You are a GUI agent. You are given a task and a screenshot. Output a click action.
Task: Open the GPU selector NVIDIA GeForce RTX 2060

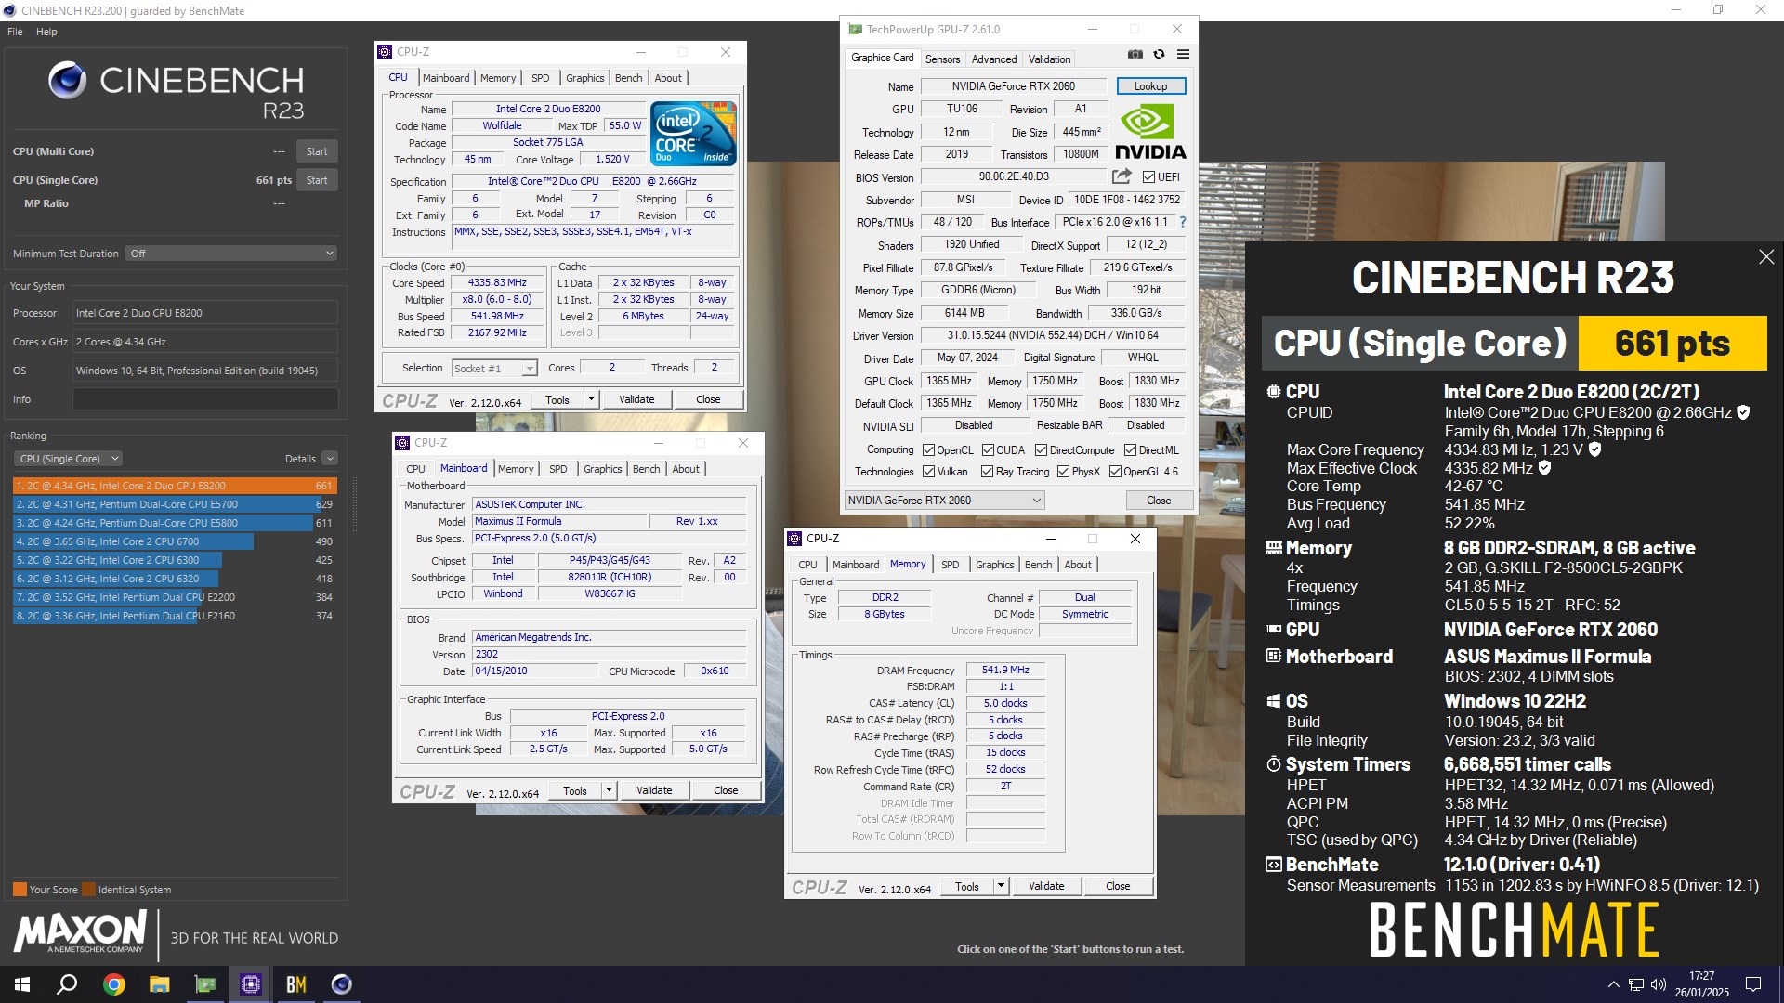(x=944, y=501)
